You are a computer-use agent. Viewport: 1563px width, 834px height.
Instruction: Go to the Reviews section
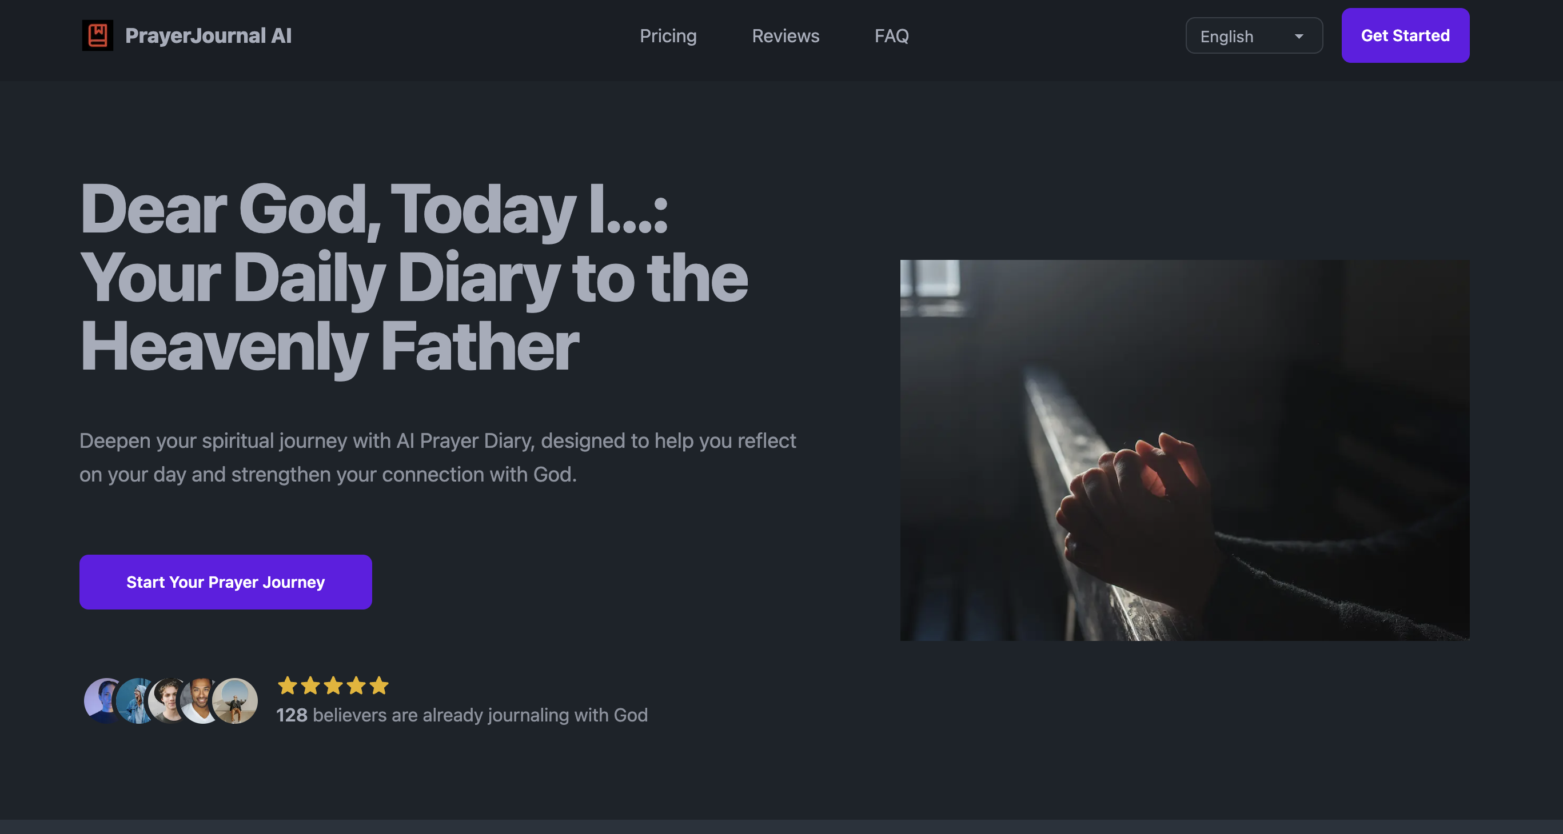point(785,36)
